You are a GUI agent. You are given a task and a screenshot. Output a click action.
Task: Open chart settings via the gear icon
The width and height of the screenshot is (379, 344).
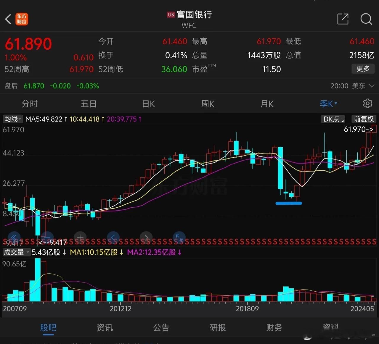click(x=367, y=104)
